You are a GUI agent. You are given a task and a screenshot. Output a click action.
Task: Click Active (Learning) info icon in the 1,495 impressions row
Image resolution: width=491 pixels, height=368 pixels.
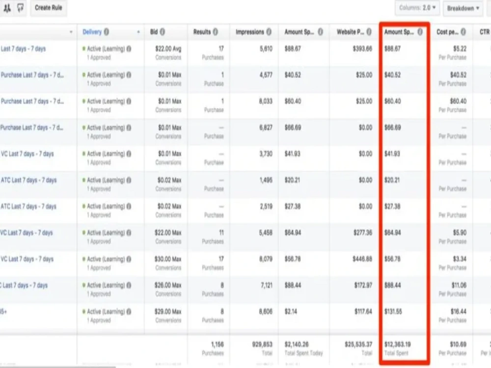point(129,180)
